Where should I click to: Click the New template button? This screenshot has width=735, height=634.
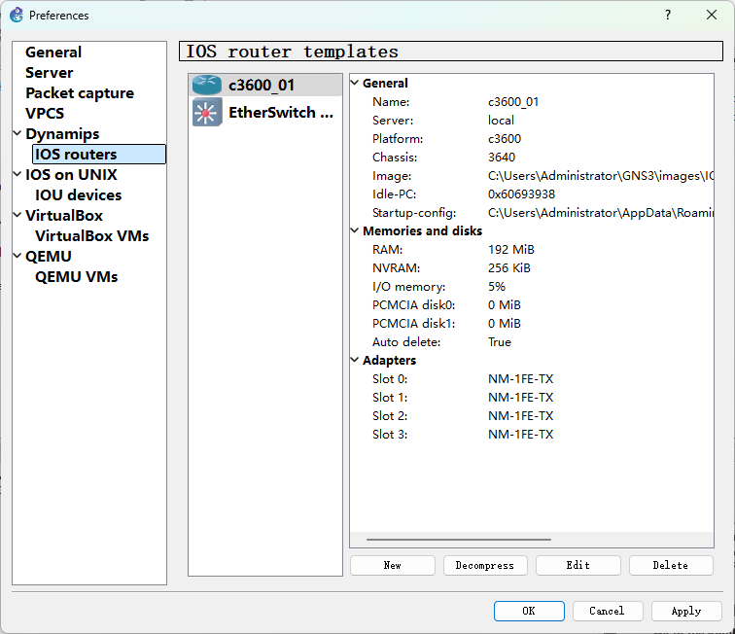pyautogui.click(x=393, y=565)
